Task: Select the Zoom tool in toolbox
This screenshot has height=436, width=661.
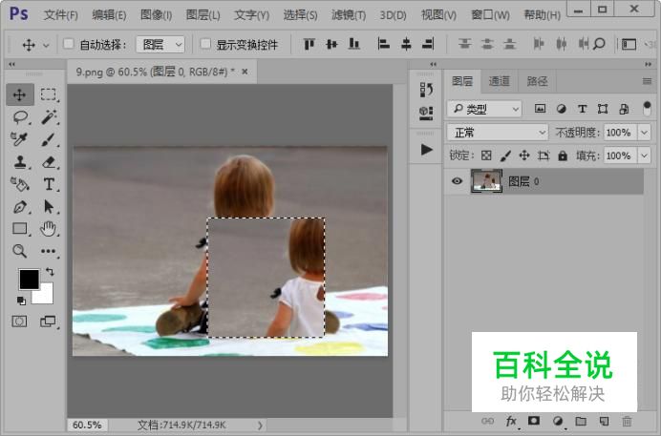Action: [x=19, y=251]
